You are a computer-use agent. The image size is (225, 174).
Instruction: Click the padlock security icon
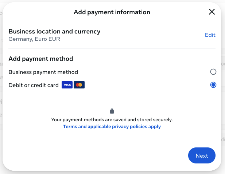(112, 111)
